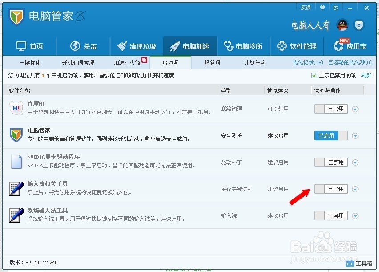Open the 清理垃圾 cleanup tab

pyautogui.click(x=137, y=46)
